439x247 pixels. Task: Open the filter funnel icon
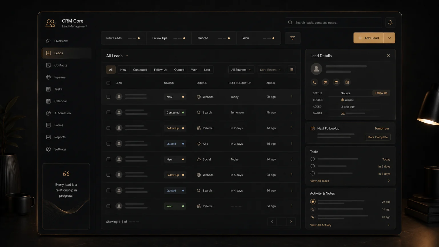[292, 38]
